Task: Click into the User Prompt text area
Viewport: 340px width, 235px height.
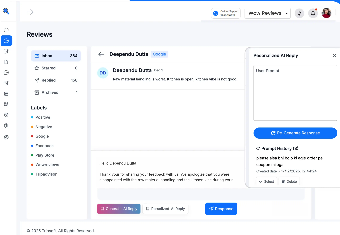Action: [295, 93]
